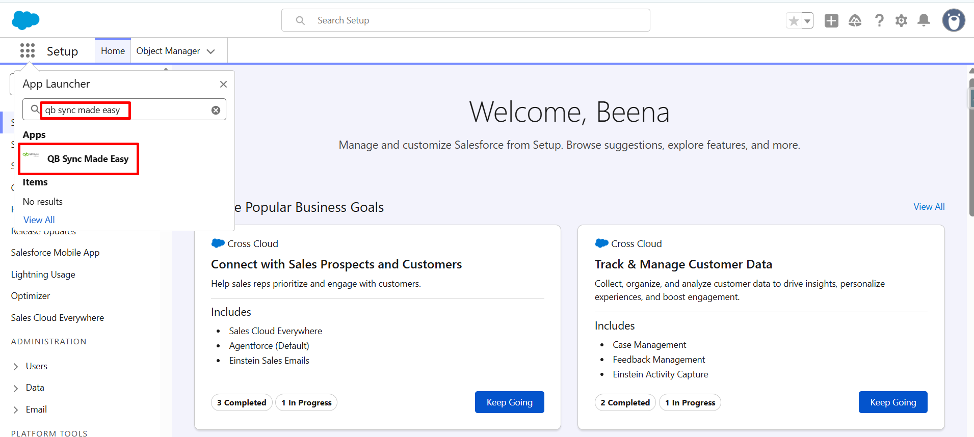Select QB Sync Made Easy app result
Screen dimensions: 974x437
tap(87, 159)
